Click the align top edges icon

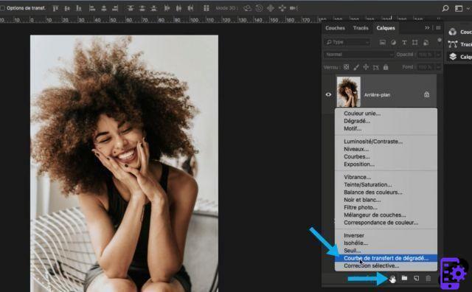[55, 8]
